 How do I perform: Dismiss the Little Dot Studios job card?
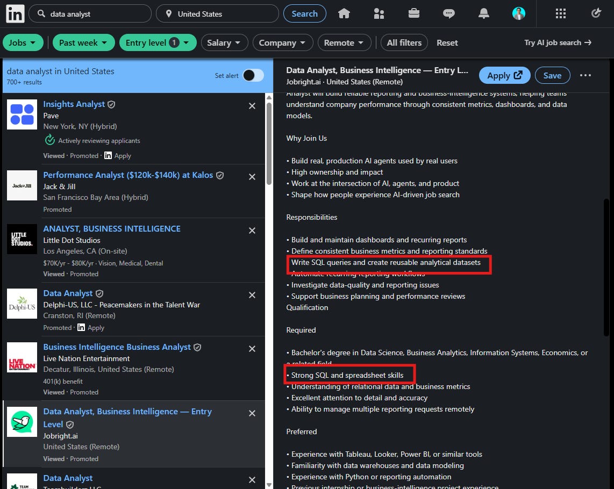[252, 231]
